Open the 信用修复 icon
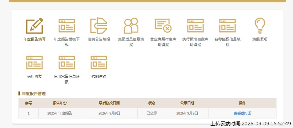The image size is (293, 128). coord(34,63)
